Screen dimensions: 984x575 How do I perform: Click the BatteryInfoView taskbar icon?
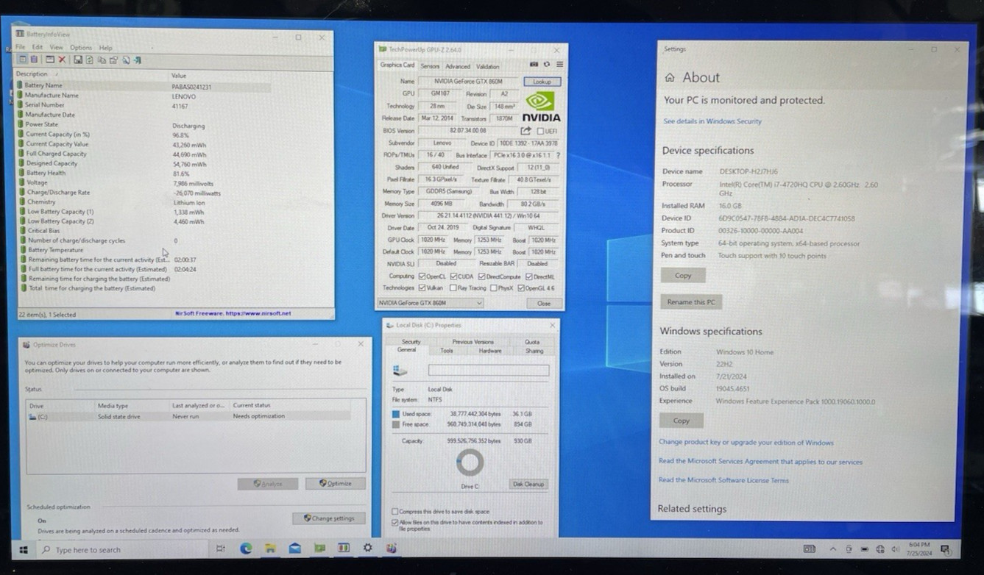point(343,549)
